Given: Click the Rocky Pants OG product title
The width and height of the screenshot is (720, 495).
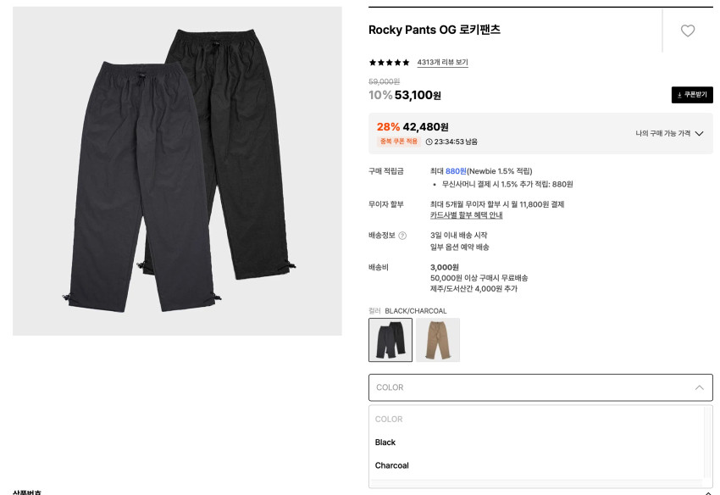Looking at the screenshot, I should 435,31.
